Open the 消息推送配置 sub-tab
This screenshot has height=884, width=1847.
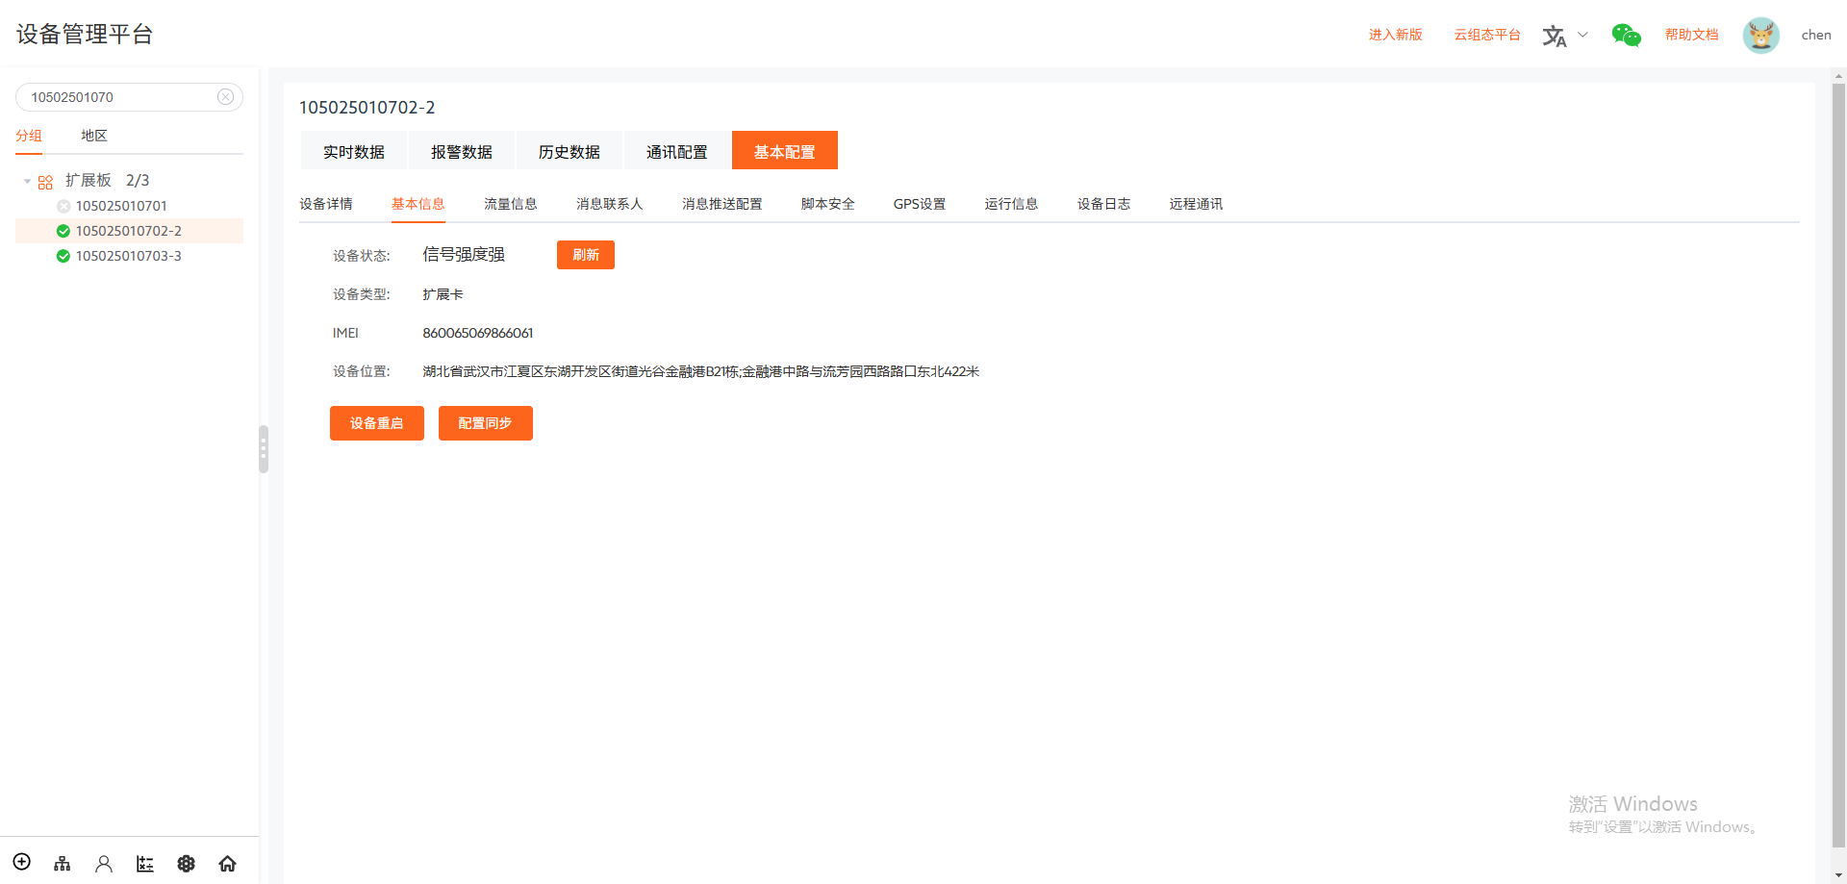point(722,204)
